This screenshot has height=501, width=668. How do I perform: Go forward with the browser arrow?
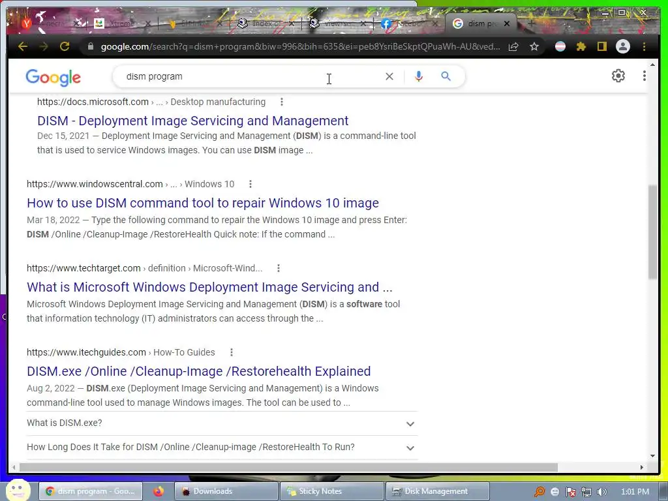44,46
